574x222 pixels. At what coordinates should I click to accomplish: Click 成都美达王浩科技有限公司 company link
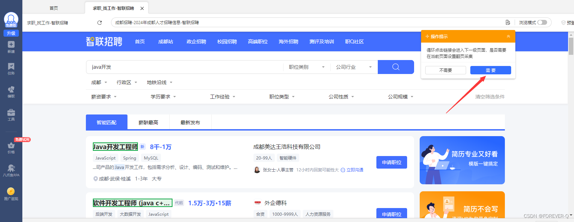coord(287,147)
